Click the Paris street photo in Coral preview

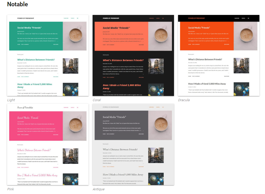(156, 66)
